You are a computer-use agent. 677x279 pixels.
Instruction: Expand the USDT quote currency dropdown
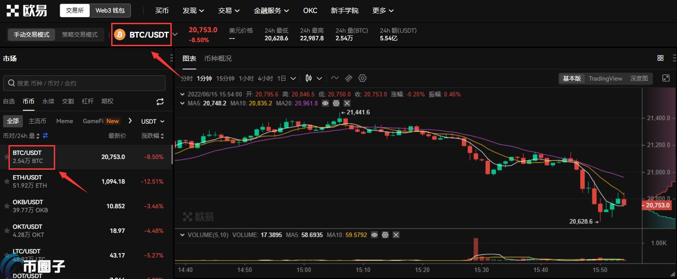click(x=152, y=121)
